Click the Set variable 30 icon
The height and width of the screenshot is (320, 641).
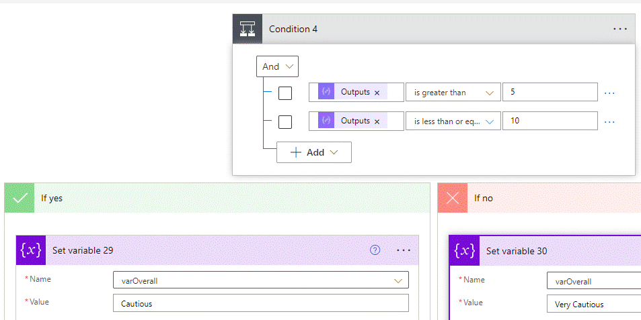coord(465,251)
